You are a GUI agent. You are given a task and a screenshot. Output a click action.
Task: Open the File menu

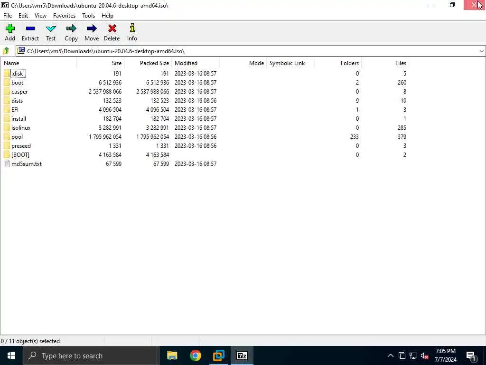8,16
